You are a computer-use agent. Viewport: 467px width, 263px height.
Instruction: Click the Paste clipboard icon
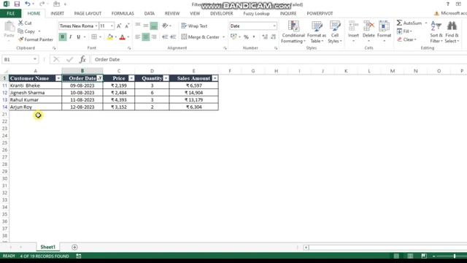point(9,26)
